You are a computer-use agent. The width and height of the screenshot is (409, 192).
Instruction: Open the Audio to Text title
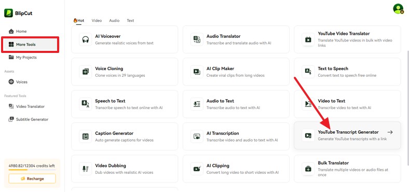click(220, 101)
